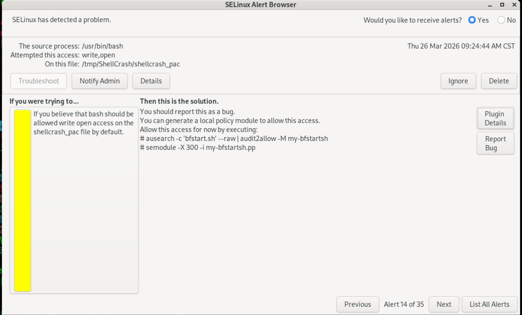Click the shellcrash_pac file path text
522x315 pixels.
pos(131,64)
